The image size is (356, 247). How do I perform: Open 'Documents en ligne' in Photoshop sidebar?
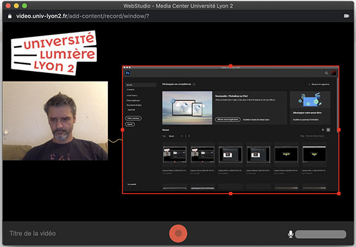click(134, 105)
